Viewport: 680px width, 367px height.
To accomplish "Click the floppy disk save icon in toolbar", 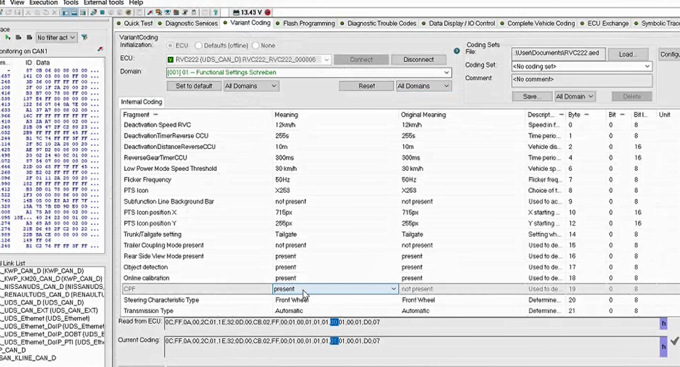I will point(18,12).
